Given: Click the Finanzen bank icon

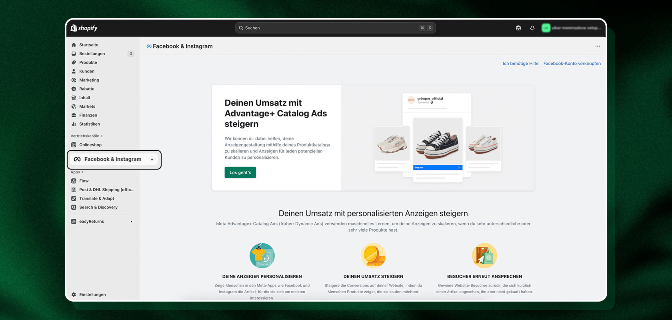Looking at the screenshot, I should pyautogui.click(x=74, y=115).
